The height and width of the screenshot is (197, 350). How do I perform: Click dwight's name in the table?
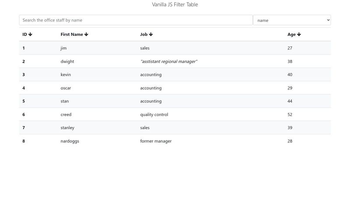pyautogui.click(x=67, y=62)
